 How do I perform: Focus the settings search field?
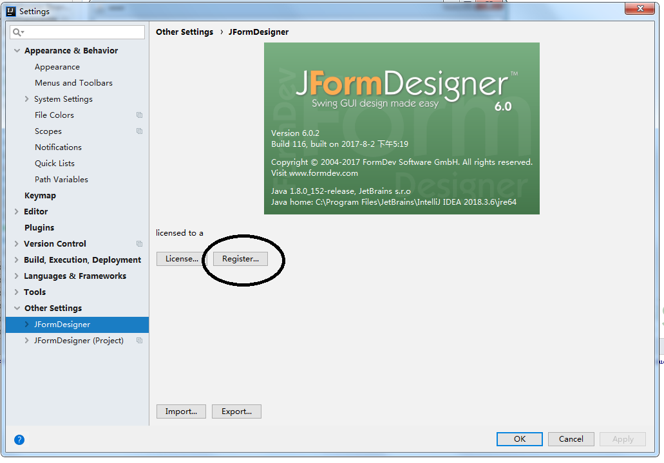tap(77, 32)
